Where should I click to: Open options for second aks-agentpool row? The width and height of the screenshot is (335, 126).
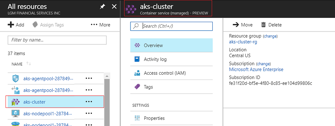89,90
